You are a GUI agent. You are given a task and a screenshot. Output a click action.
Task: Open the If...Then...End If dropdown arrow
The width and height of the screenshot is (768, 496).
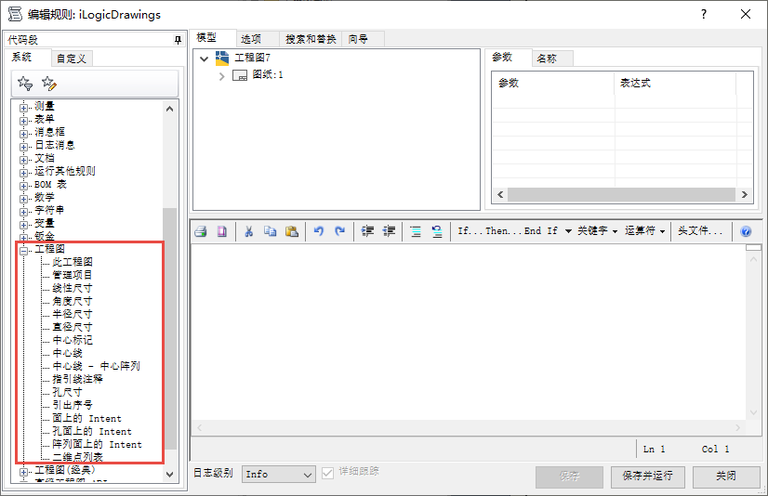click(x=568, y=231)
